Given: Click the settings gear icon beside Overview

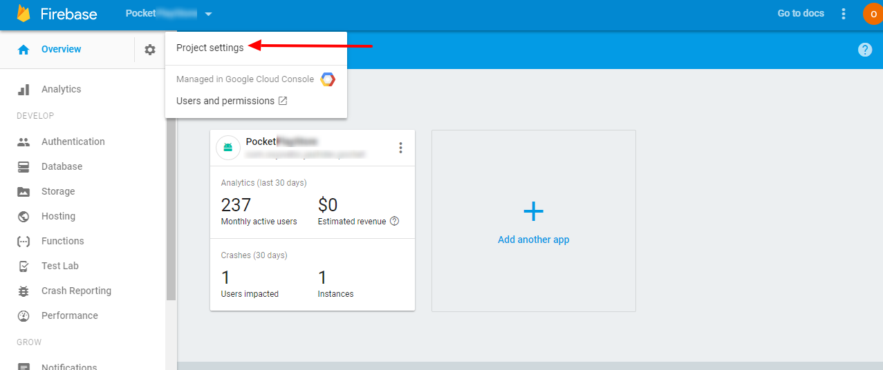Looking at the screenshot, I should (x=150, y=50).
